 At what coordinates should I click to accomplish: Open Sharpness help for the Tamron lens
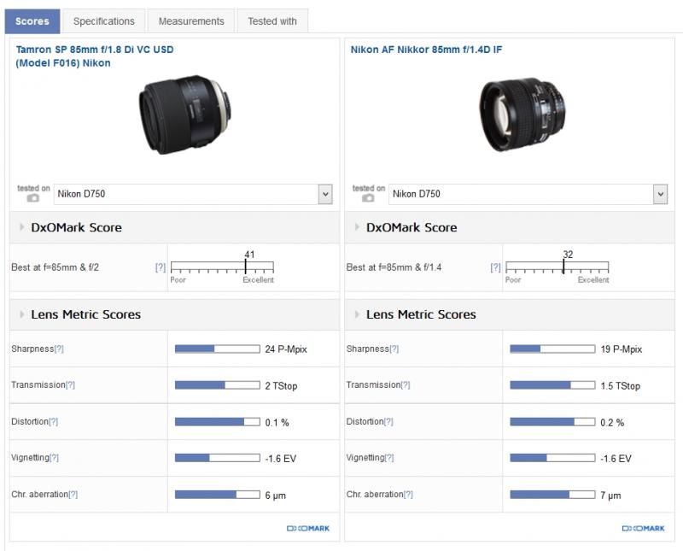click(x=59, y=349)
